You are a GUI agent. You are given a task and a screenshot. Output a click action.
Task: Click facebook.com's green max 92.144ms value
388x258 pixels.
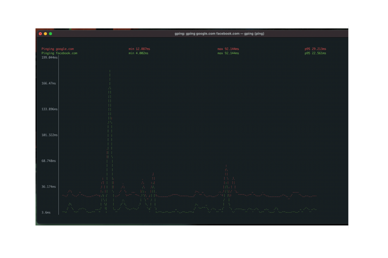228,53
